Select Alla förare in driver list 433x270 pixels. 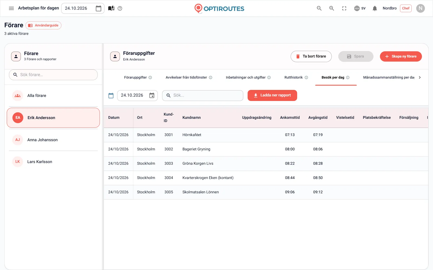click(x=53, y=96)
